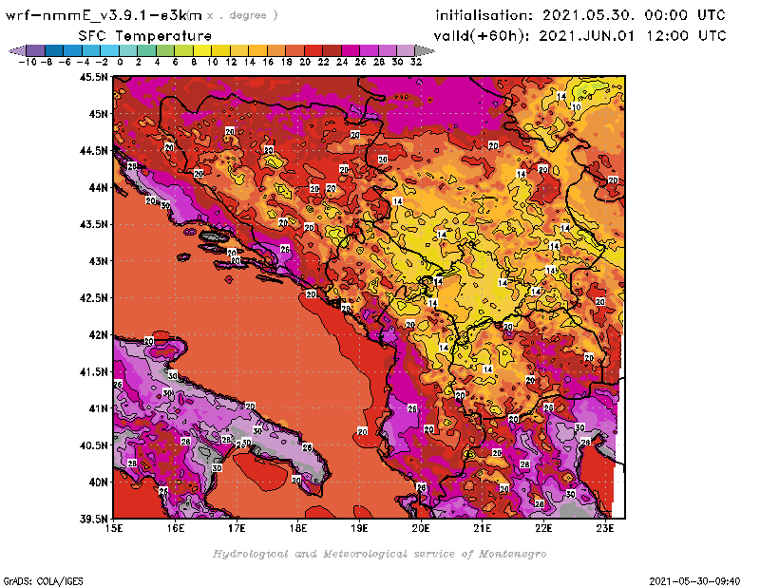This screenshot has width=760, height=587.
Task: Click the '44.5N' latitude axis label
Action: click(x=93, y=151)
